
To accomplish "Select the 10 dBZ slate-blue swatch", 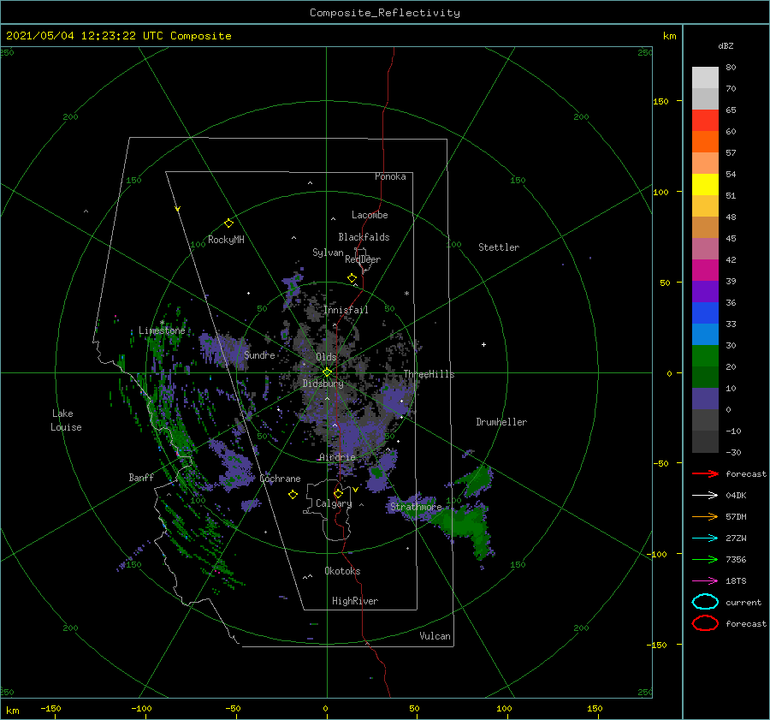I will (x=705, y=399).
